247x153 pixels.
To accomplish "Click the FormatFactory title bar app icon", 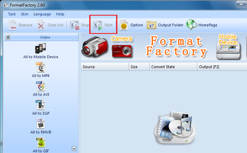I will click(x=6, y=5).
